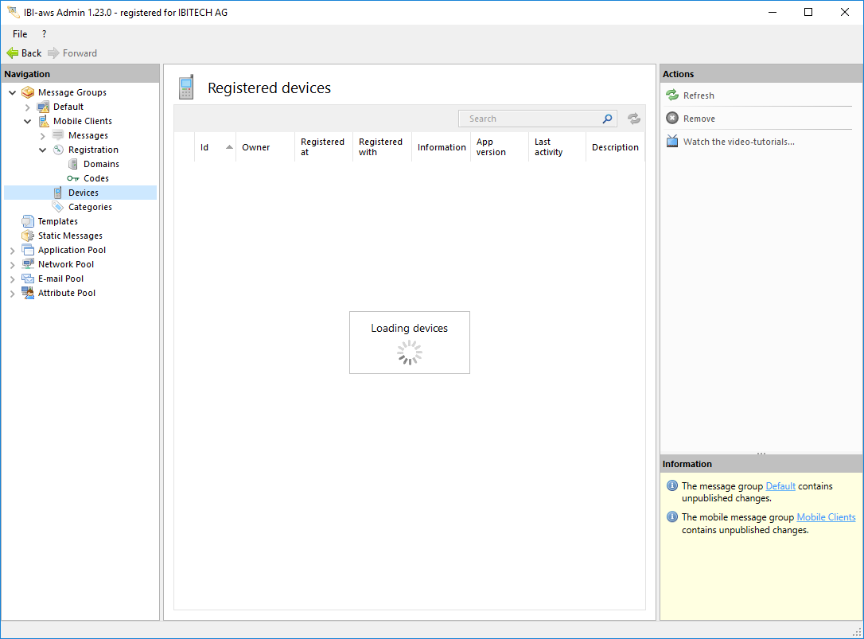Select Domains in the navigation tree
Viewport: 864px width, 639px height.
click(101, 164)
